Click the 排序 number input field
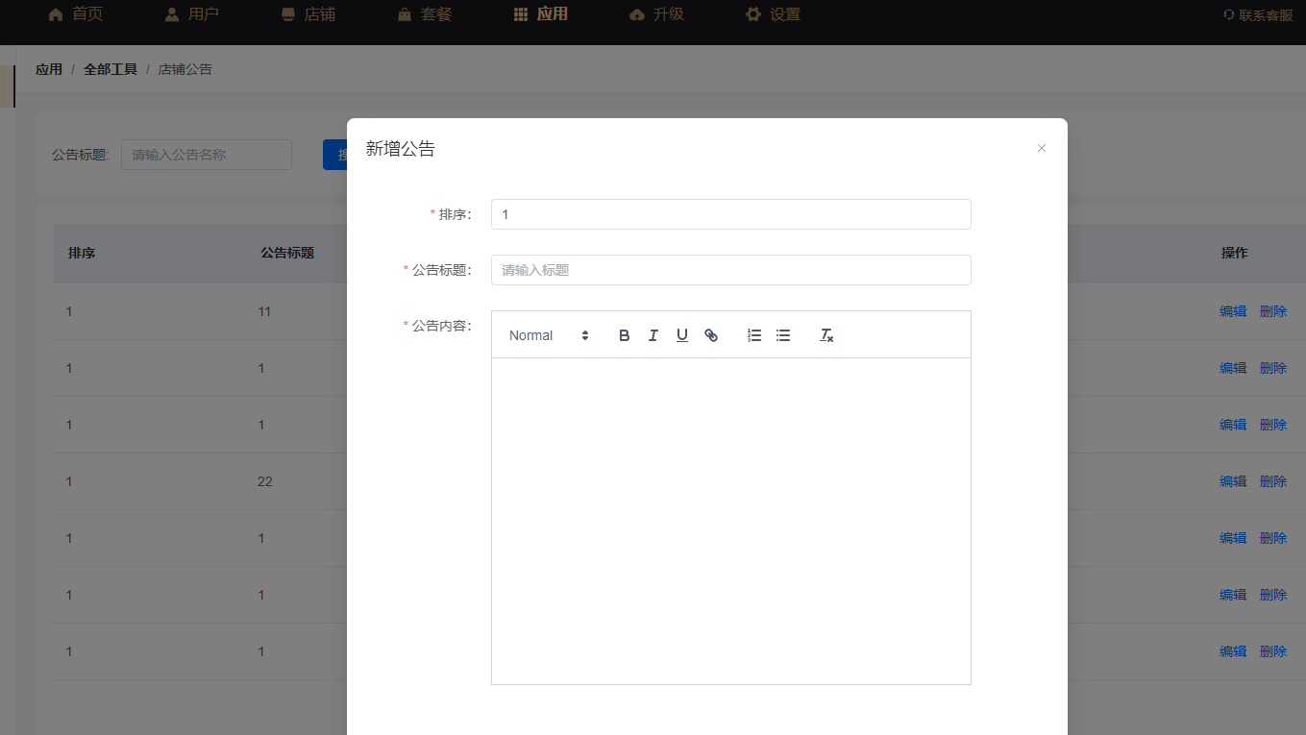 point(730,214)
